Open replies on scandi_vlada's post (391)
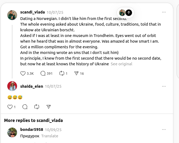The width and height of the screenshot is (179, 143). (x=43, y=73)
